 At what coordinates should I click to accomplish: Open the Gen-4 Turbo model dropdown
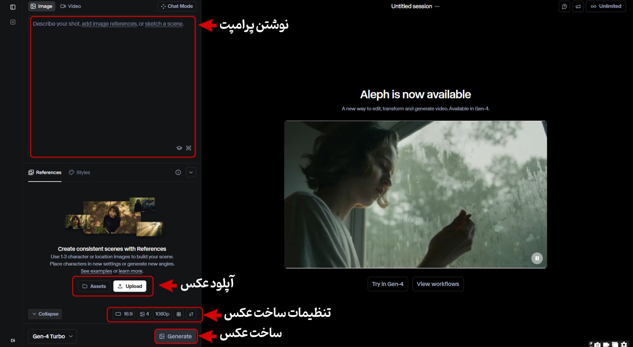coord(53,336)
